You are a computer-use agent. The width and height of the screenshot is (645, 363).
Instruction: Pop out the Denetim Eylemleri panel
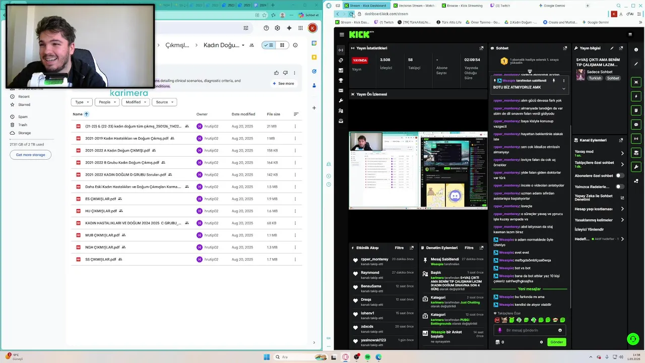pyautogui.click(x=481, y=248)
